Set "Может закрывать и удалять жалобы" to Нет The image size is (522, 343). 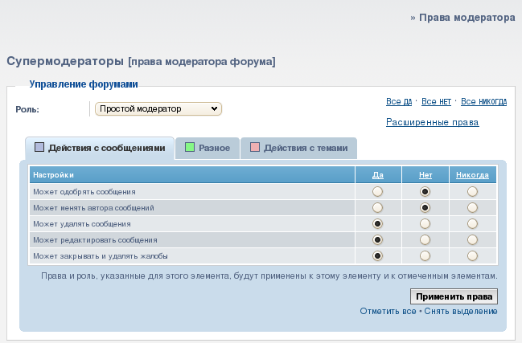click(x=425, y=255)
